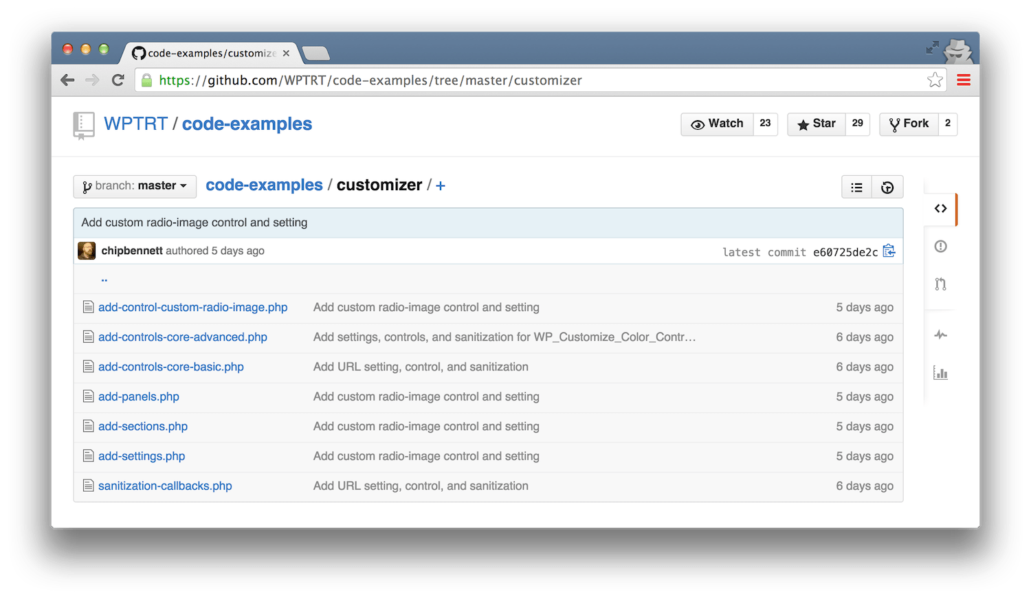The image size is (1031, 599).
Task: Open the WPTRT organization link
Action: pyautogui.click(x=136, y=124)
